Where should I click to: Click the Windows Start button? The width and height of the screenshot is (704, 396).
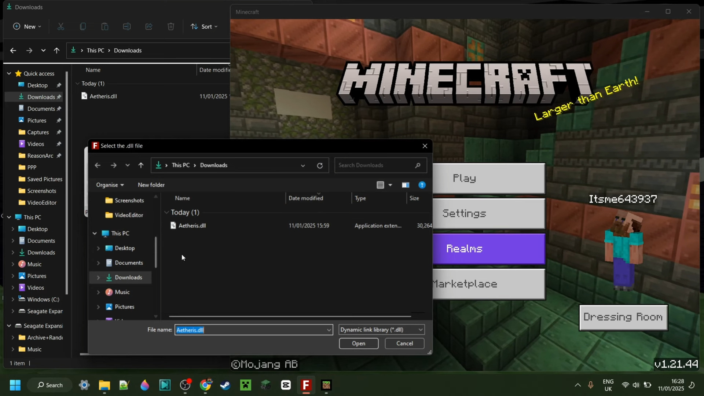pos(15,385)
